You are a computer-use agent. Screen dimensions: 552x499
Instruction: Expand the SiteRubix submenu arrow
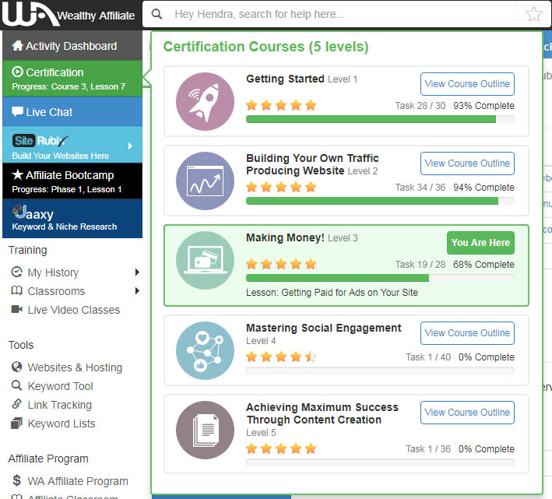point(130,146)
